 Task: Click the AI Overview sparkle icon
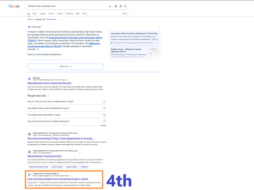(x=29, y=27)
